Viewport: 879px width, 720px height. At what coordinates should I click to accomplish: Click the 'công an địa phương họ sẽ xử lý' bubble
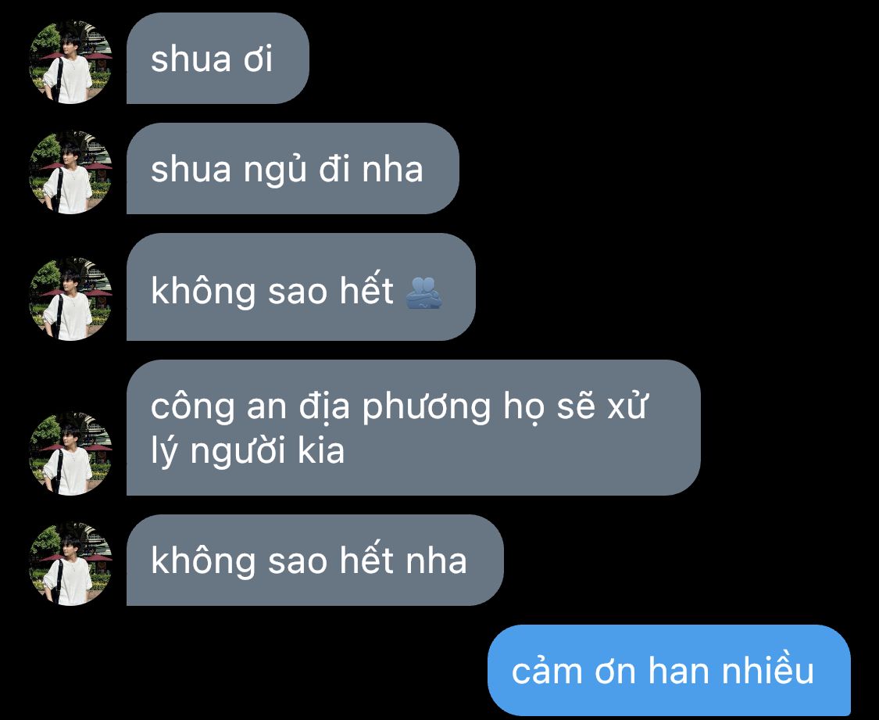(413, 428)
